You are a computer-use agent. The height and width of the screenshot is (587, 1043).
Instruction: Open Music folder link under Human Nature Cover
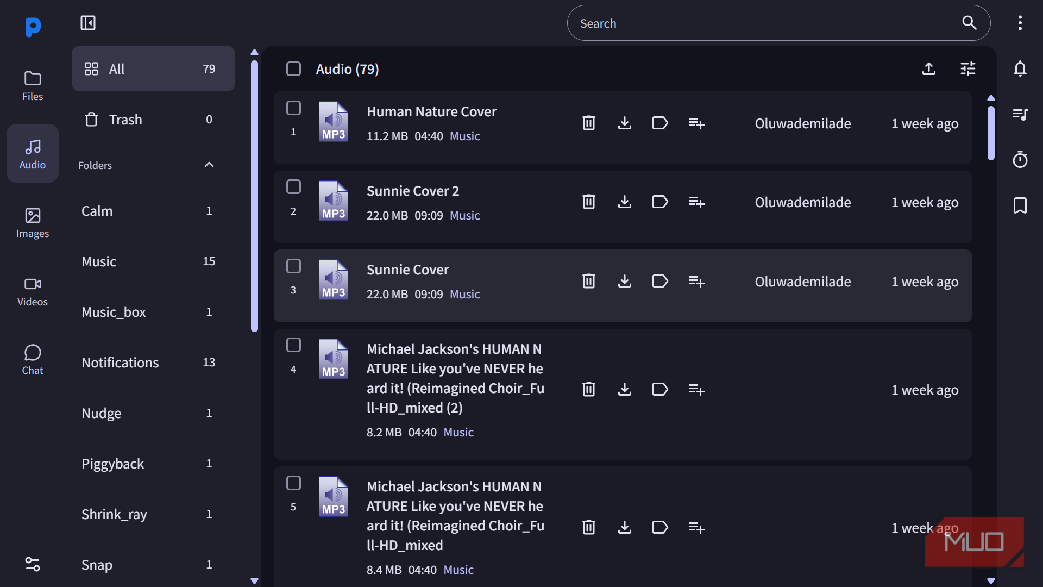[465, 136]
